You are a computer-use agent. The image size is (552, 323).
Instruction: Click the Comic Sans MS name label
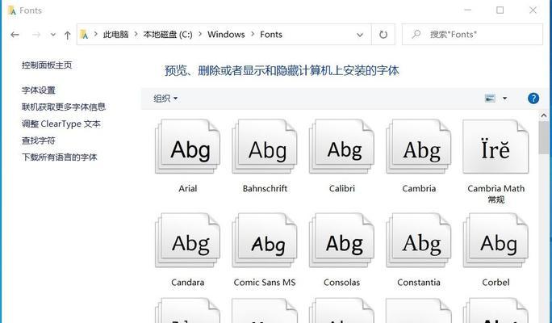click(265, 282)
